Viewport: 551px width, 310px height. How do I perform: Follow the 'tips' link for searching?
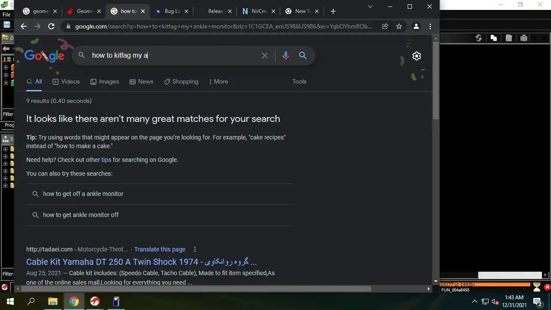pos(106,160)
